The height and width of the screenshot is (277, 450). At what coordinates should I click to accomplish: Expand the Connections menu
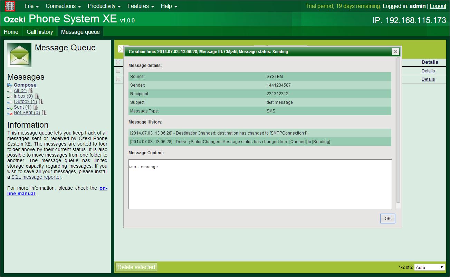pos(63,6)
